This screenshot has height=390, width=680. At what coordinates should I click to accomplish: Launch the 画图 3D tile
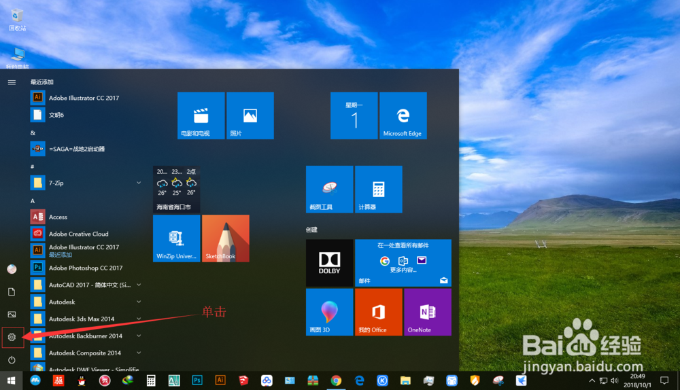point(329,312)
